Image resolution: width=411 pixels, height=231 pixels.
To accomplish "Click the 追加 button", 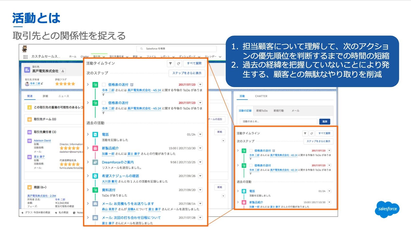I will [x=325, y=121].
